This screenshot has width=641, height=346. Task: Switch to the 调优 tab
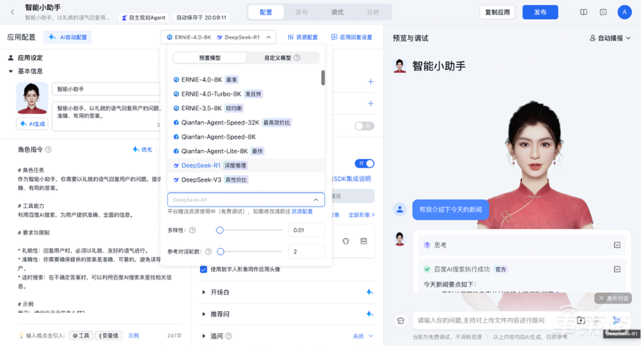point(337,12)
